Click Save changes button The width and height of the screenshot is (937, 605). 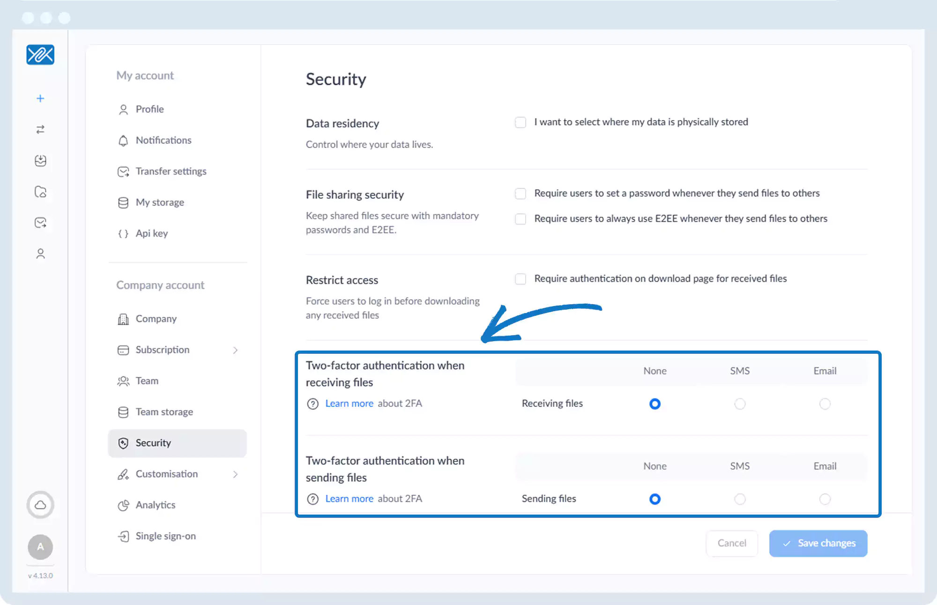pos(818,543)
